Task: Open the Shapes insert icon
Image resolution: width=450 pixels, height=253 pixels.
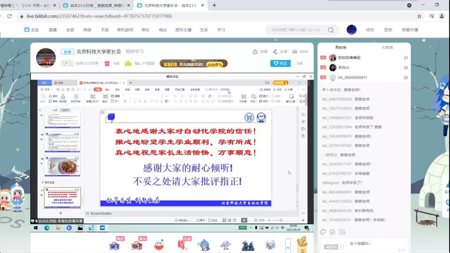Action: coord(254,96)
